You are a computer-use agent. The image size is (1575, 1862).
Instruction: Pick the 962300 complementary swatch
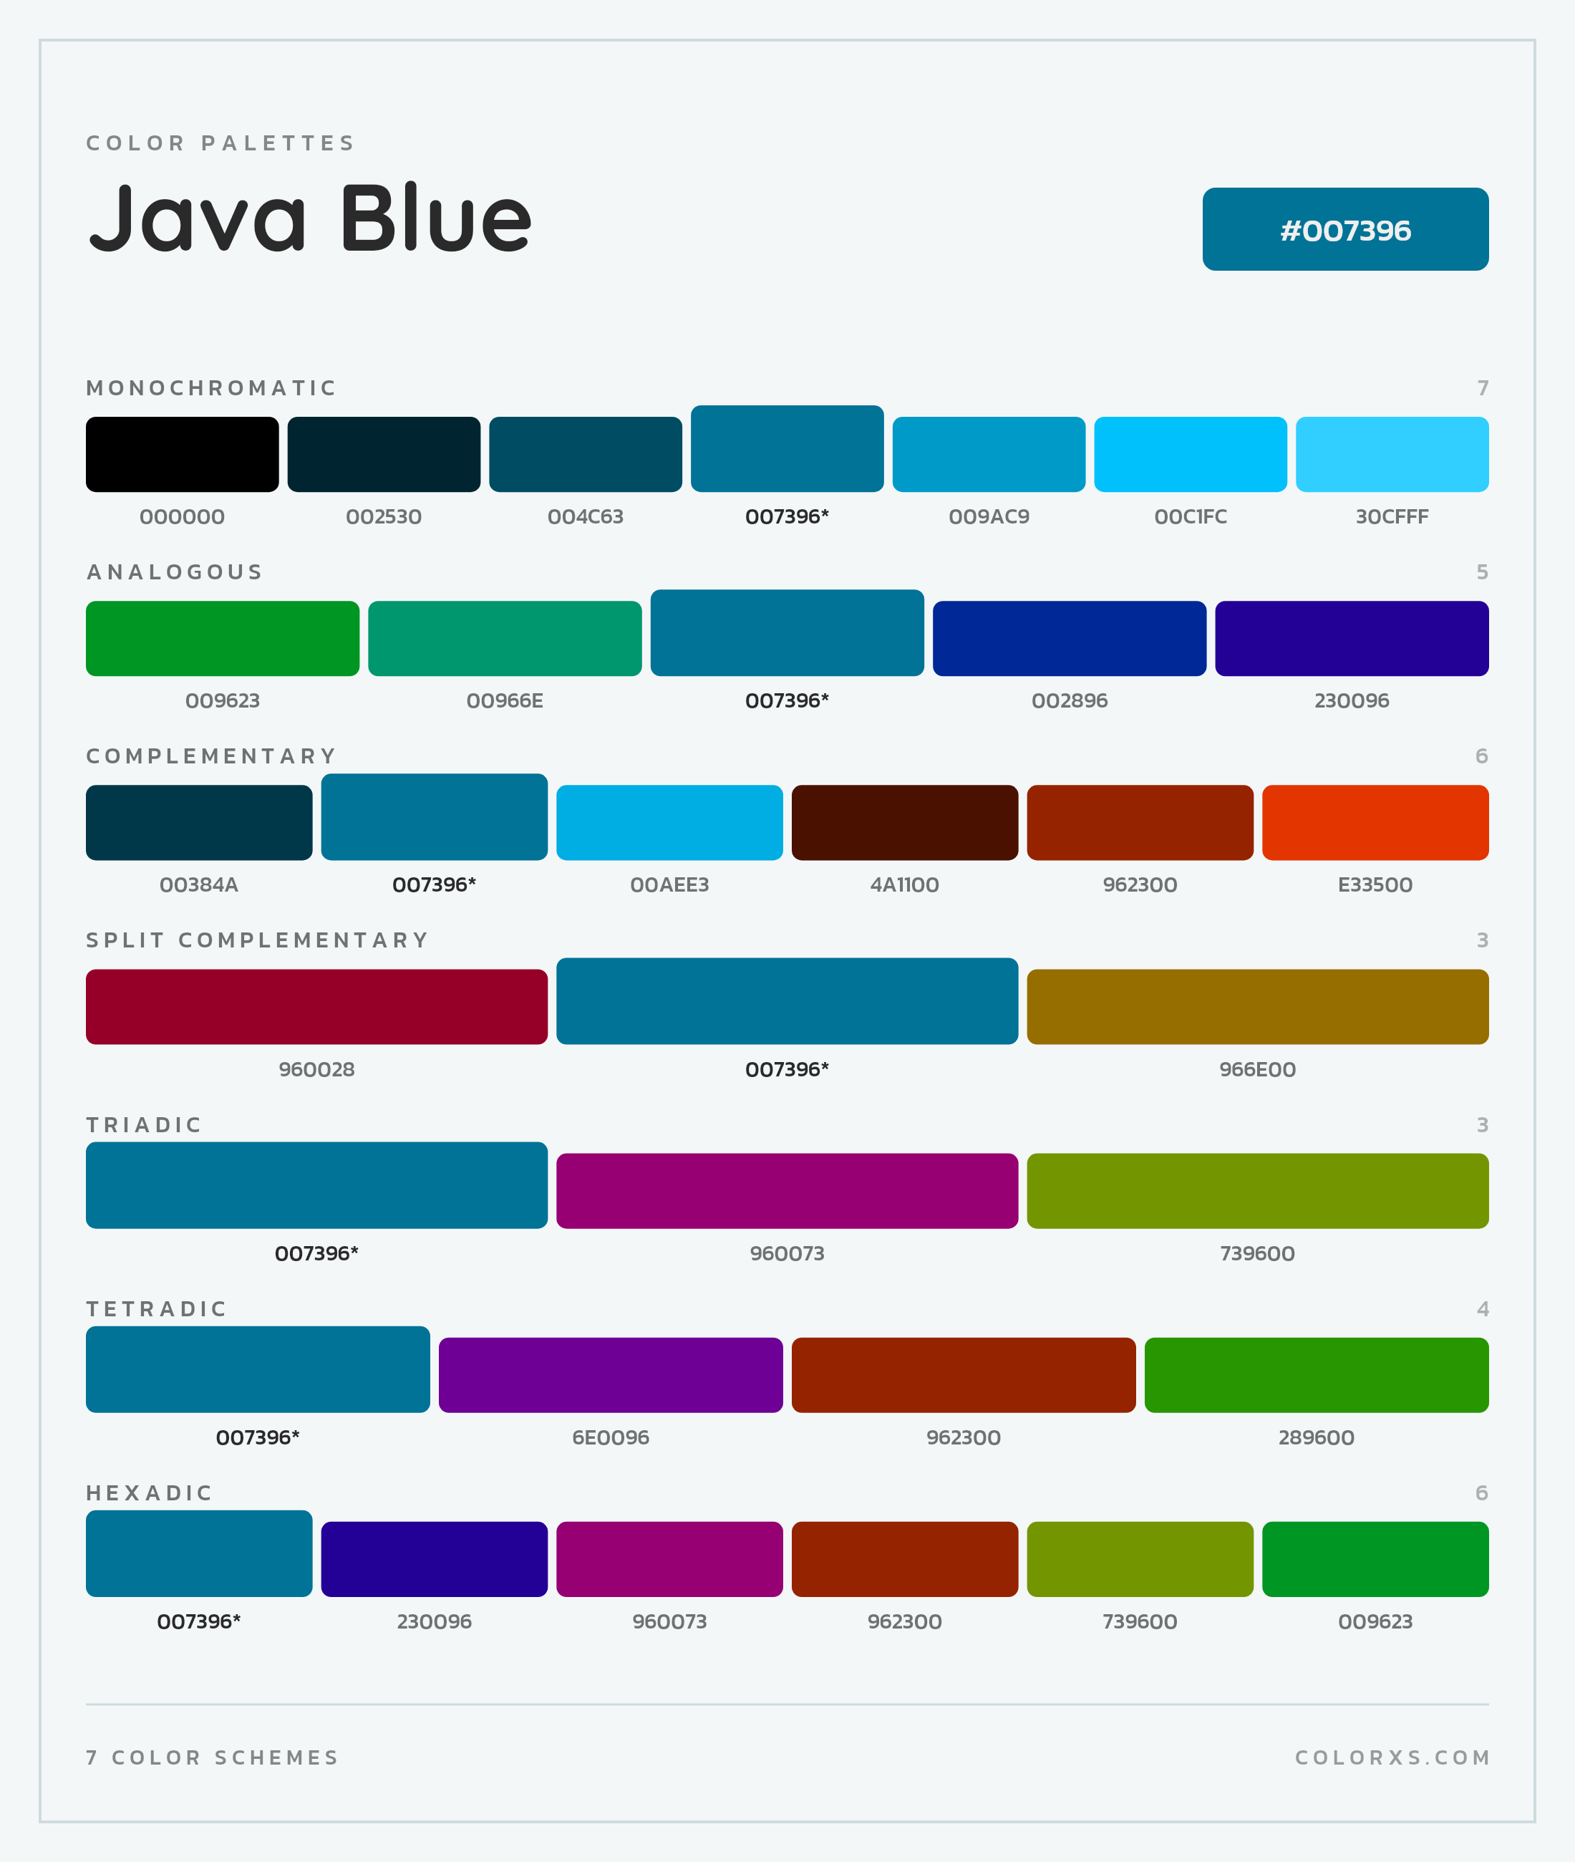click(1140, 822)
